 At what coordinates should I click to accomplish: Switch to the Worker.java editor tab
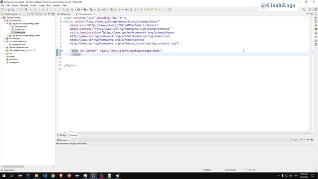point(64,14)
